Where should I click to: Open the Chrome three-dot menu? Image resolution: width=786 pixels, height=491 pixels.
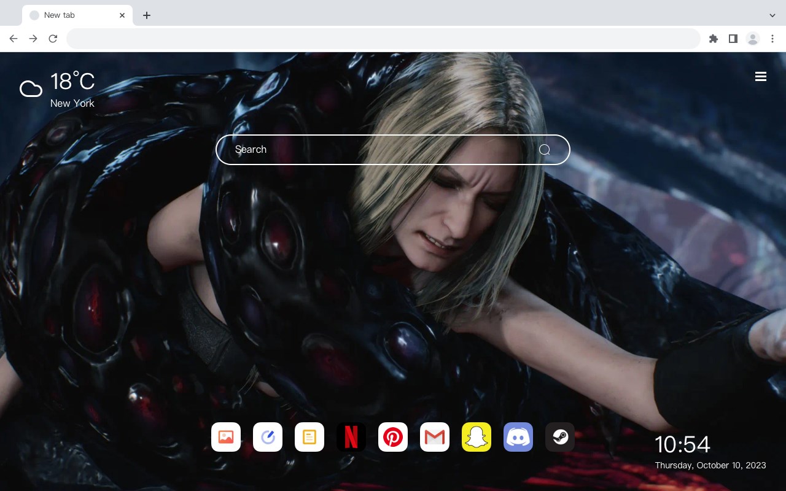(x=772, y=39)
